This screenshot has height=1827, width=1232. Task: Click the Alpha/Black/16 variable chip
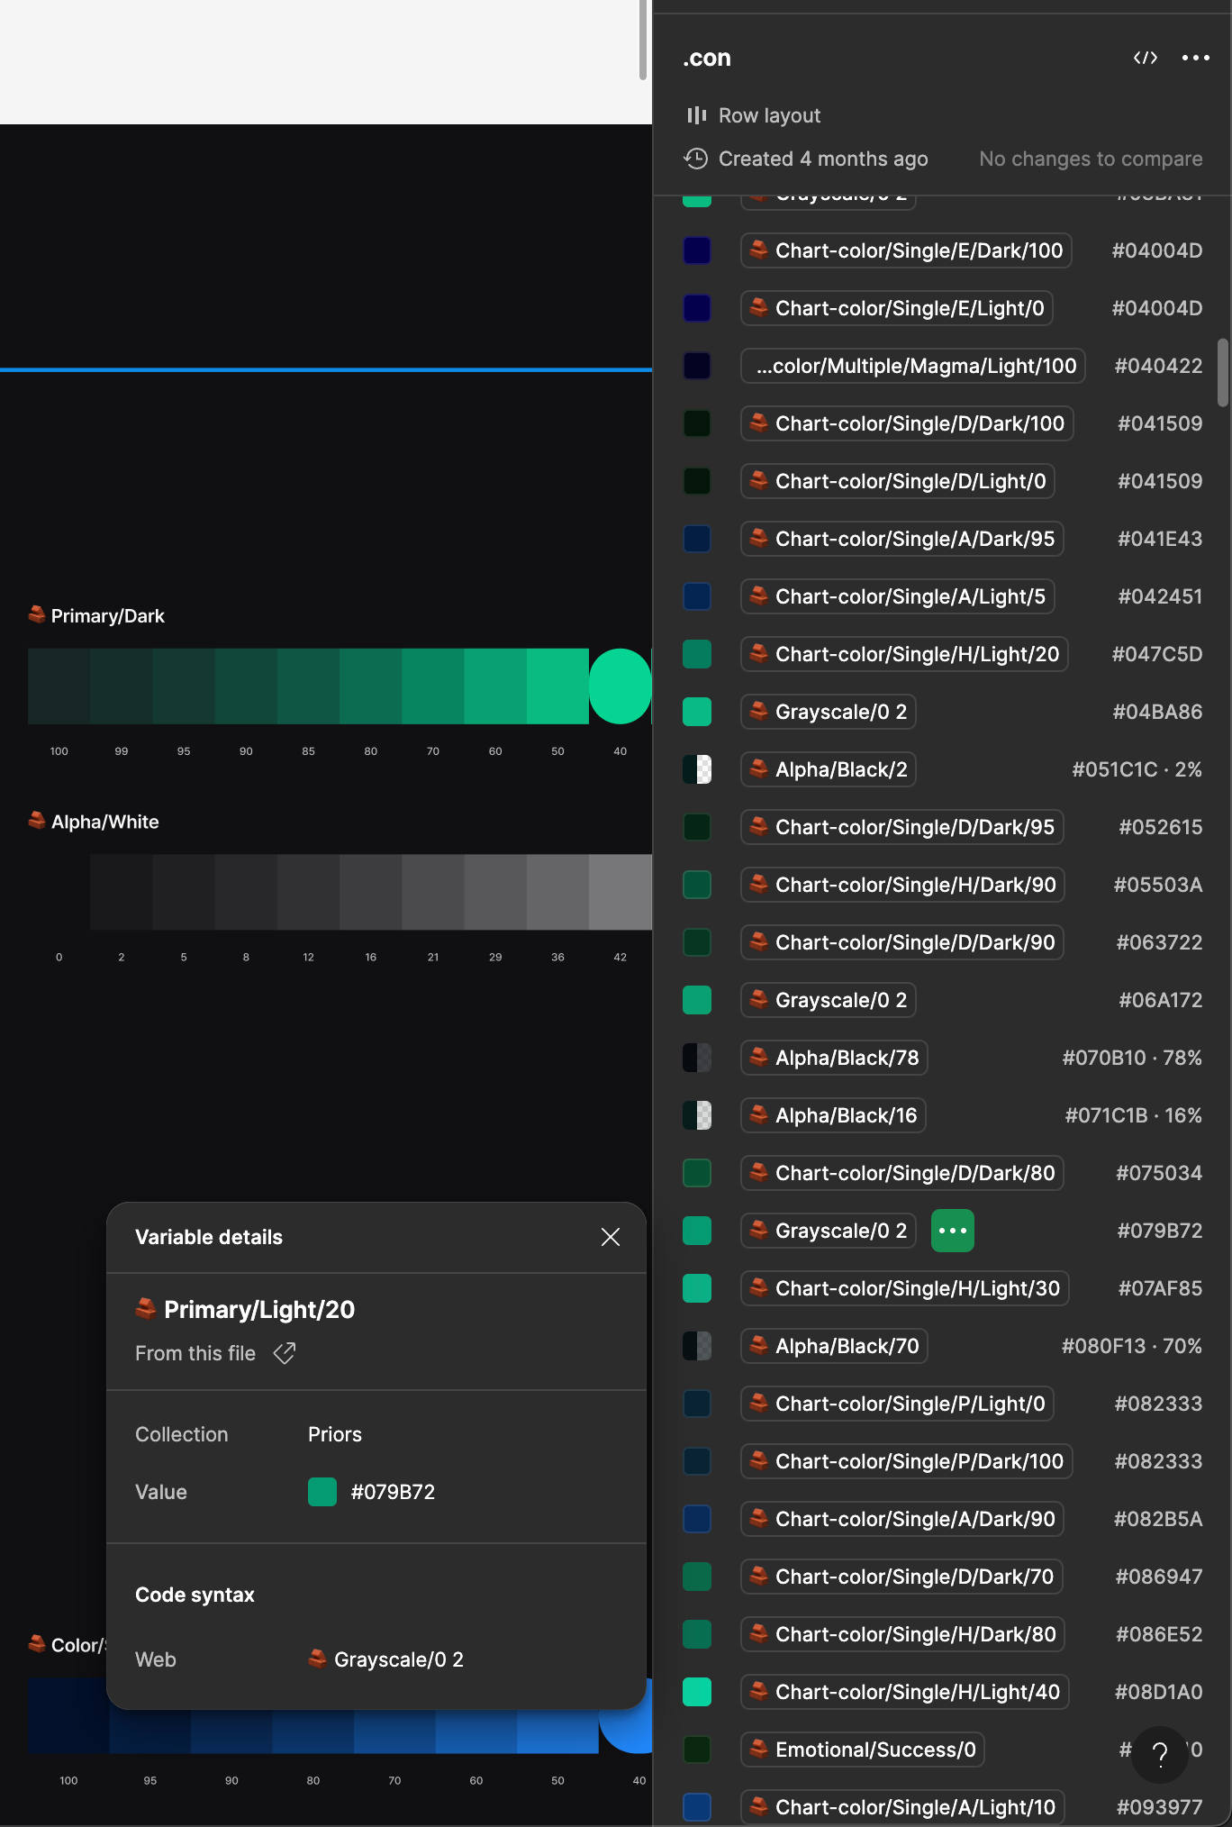coord(833,1115)
